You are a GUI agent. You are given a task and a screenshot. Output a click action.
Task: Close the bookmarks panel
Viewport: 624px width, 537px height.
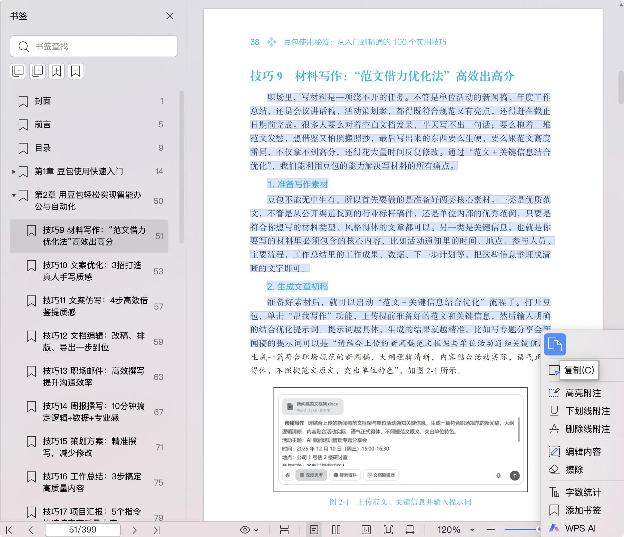[169, 16]
